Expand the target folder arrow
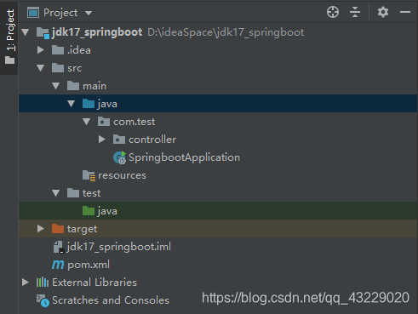 [x=41, y=229]
